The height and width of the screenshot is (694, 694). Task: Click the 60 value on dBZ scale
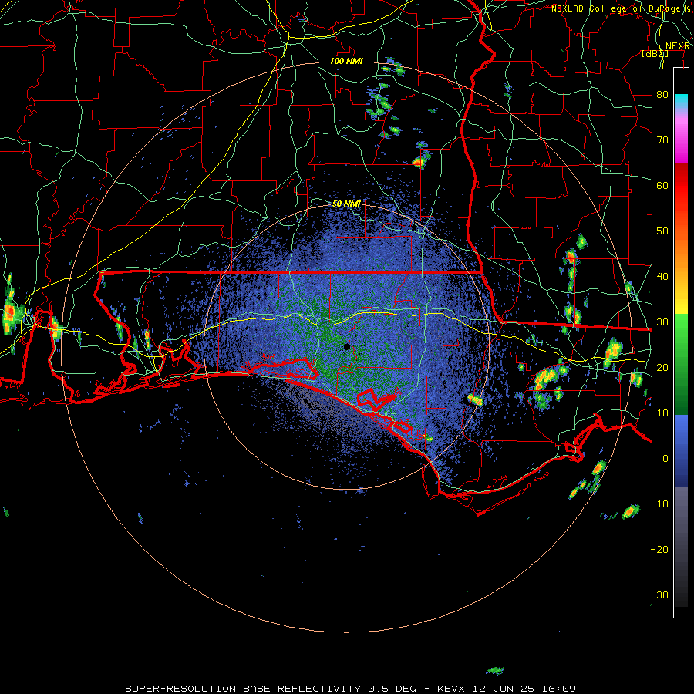click(x=662, y=185)
